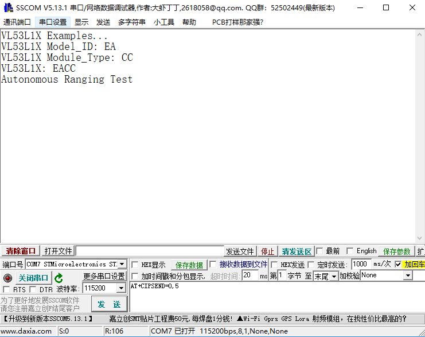Click the 保存数据 button
Image resolution: width=425 pixels, height=337 pixels.
pos(189,265)
